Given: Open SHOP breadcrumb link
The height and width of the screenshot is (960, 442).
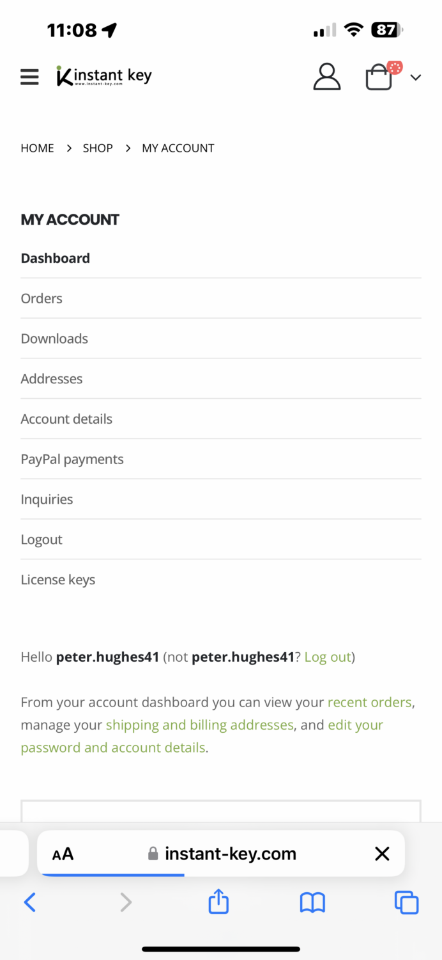Looking at the screenshot, I should point(98,148).
